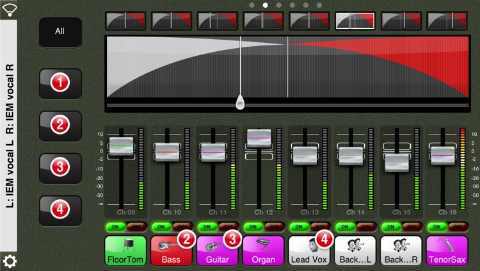Grab the Ch 13 fader knob
The width and height of the screenshot is (480, 271).
pyautogui.click(x=305, y=156)
